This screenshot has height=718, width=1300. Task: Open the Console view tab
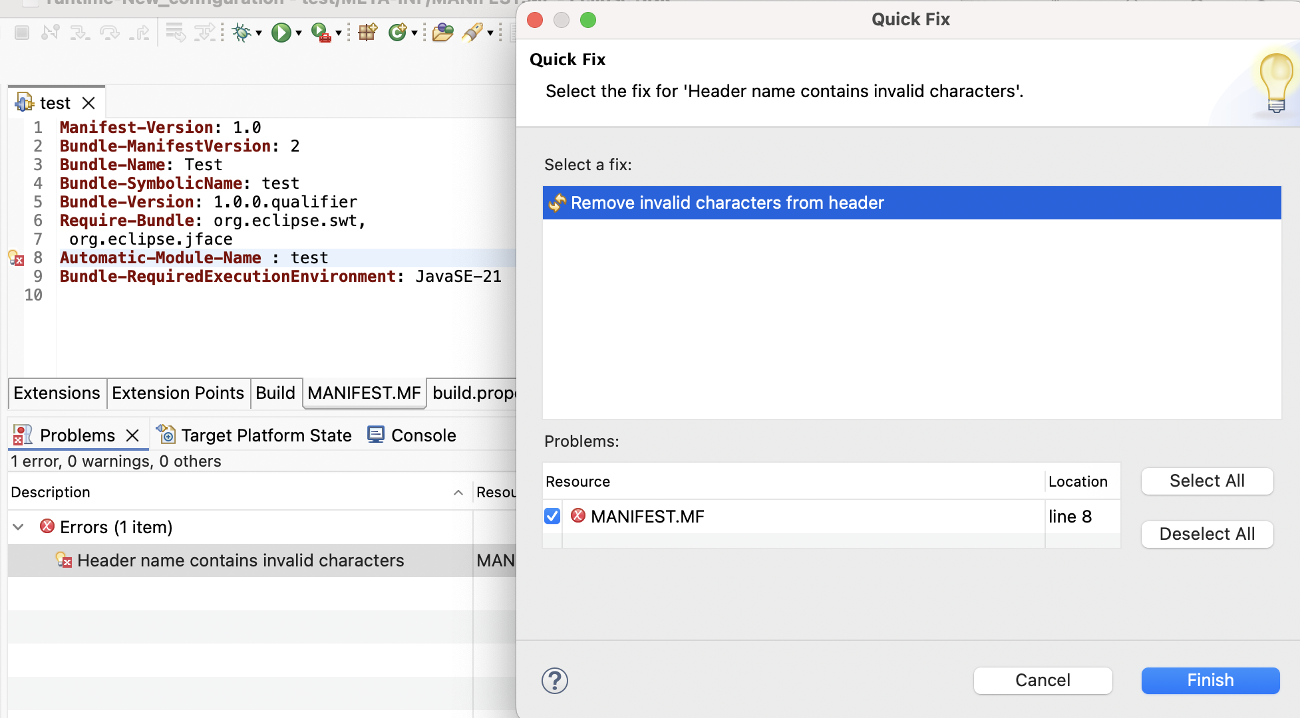(x=412, y=435)
